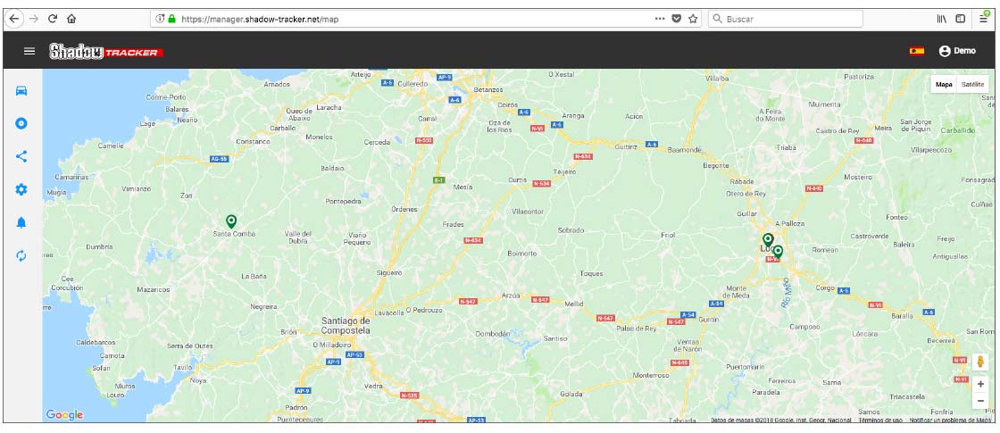Image resolution: width=1000 pixels, height=433 pixels.
Task: Zoom in with the map plus button
Action: pyautogui.click(x=980, y=385)
